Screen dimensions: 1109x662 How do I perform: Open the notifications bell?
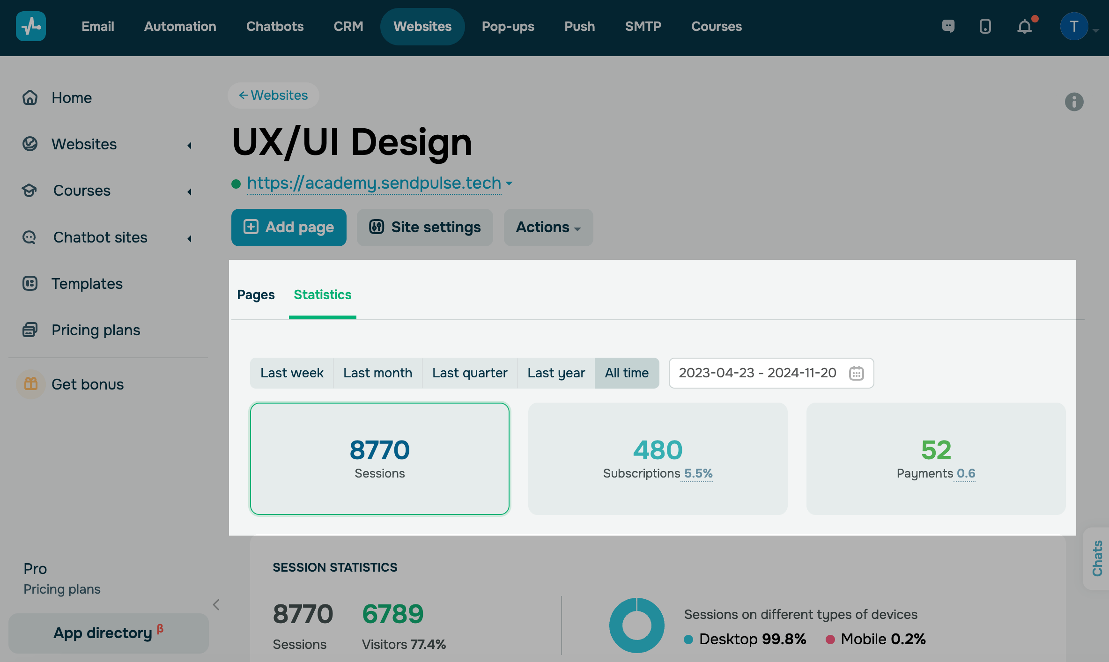1025,27
